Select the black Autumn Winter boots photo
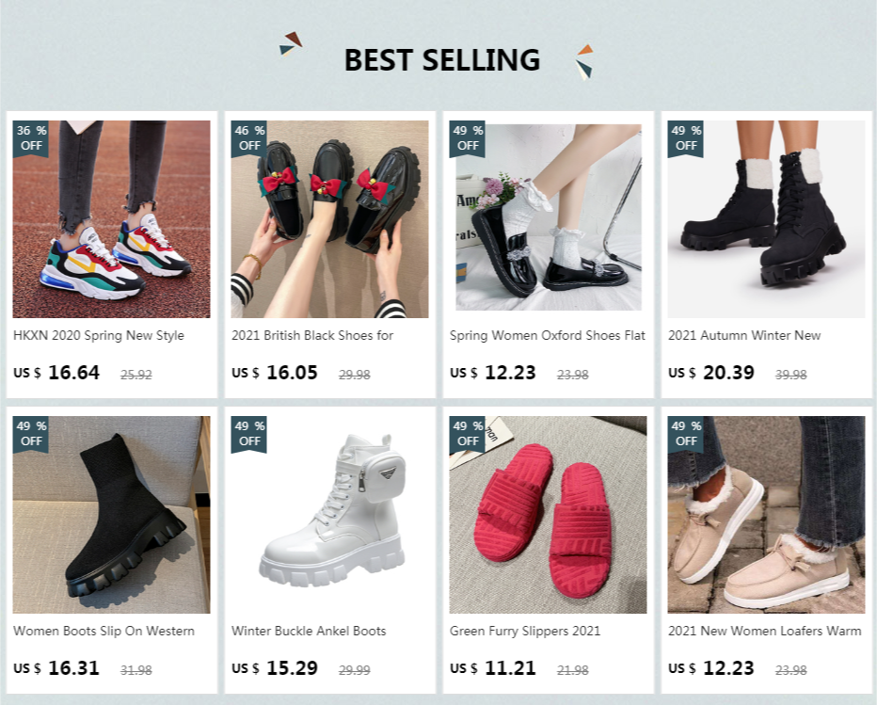The height and width of the screenshot is (705, 877). point(767,218)
